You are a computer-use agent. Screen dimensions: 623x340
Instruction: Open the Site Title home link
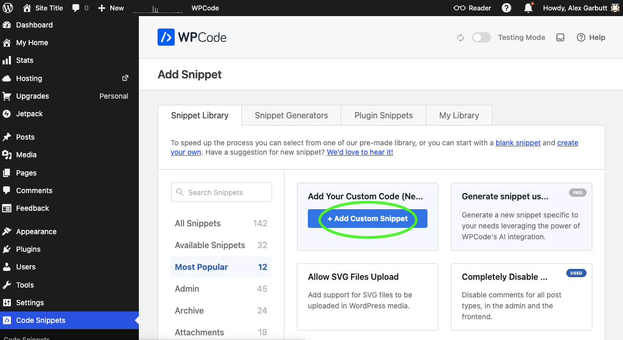(x=43, y=8)
